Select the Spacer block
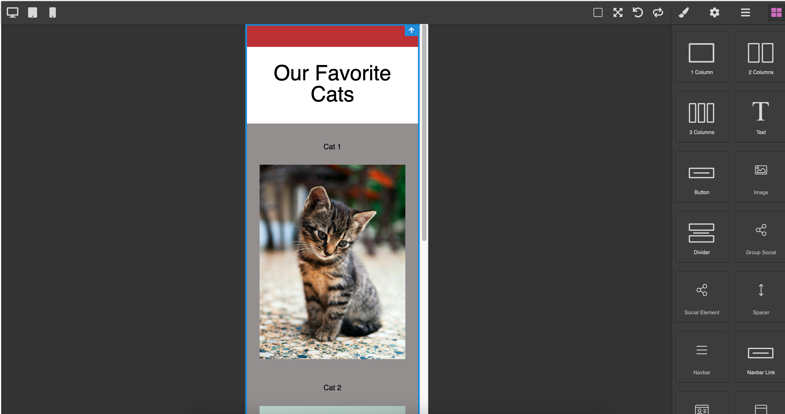Screen dimensions: 785x414 point(760,297)
